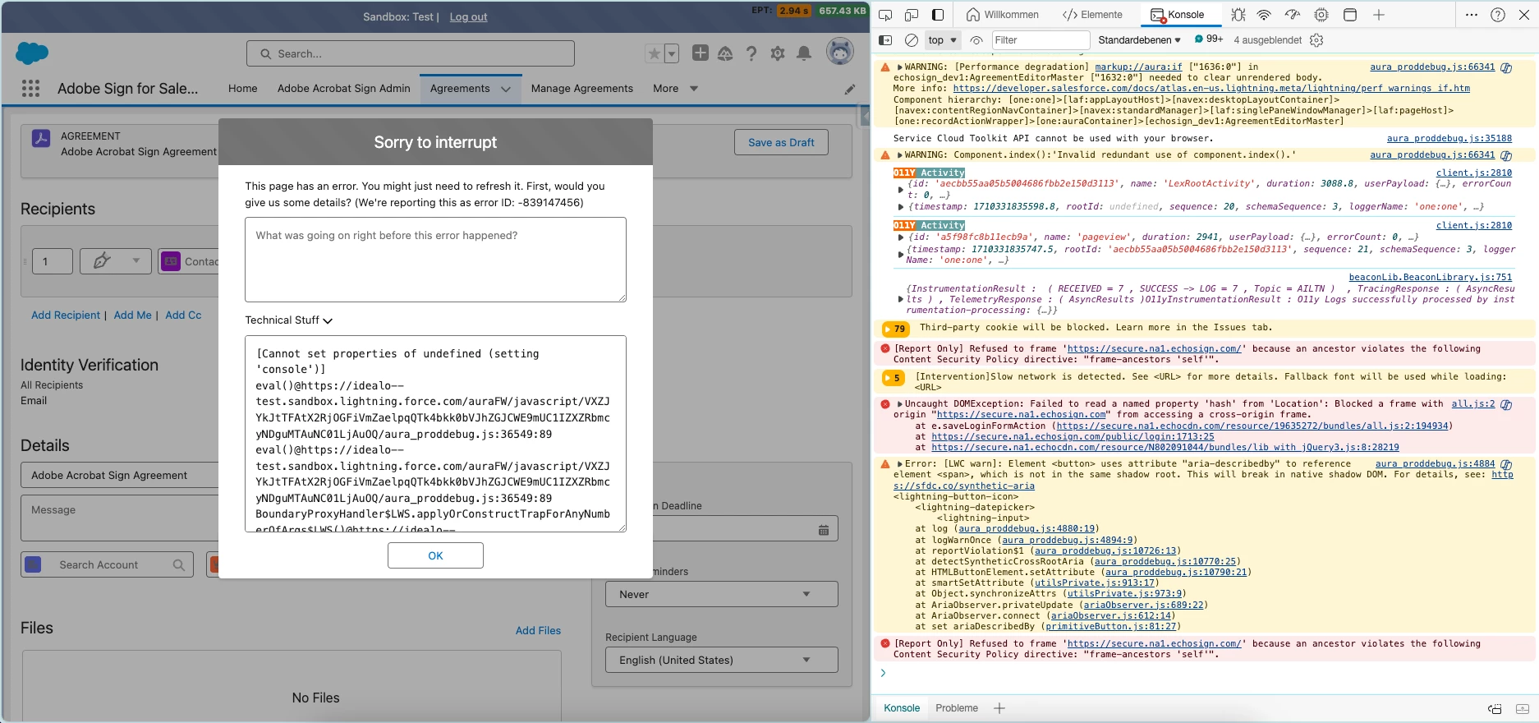
Task: Open the recipient role signer dropdown
Action: point(115,261)
